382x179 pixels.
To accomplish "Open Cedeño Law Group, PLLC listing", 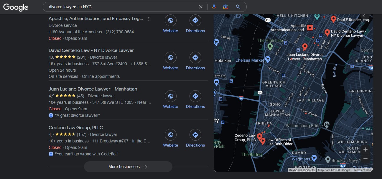I will [x=76, y=128].
